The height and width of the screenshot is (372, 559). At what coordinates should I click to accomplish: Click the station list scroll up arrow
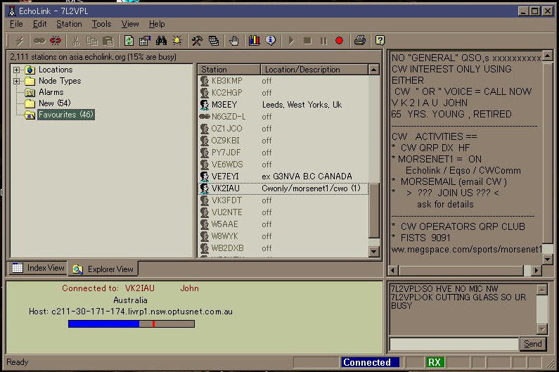[x=373, y=70]
